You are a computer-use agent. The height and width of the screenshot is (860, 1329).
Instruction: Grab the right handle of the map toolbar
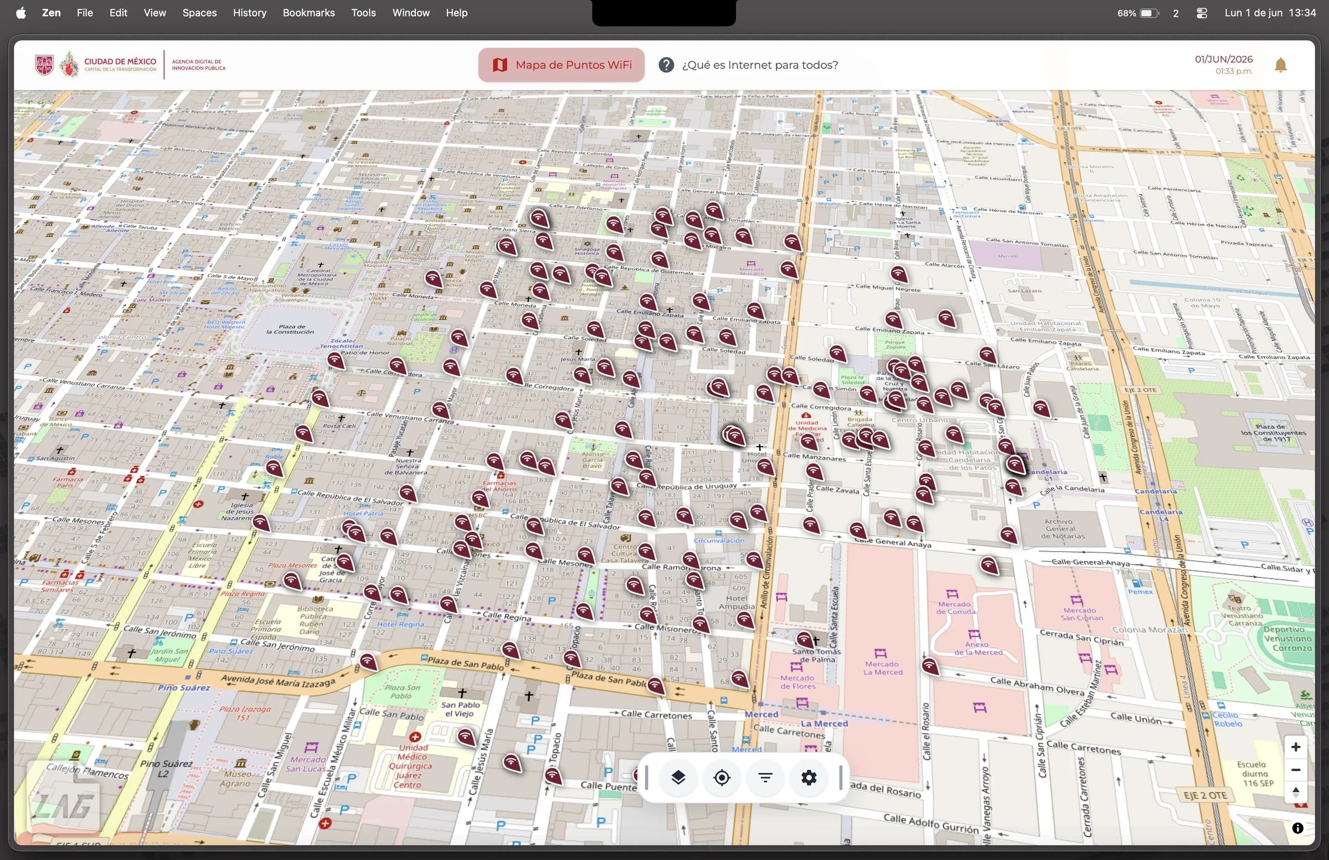click(841, 778)
